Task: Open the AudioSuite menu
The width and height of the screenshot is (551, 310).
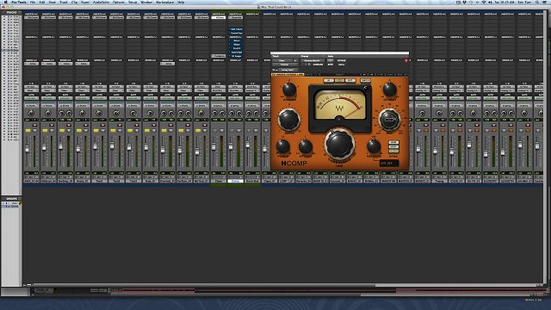Action: click(101, 2)
